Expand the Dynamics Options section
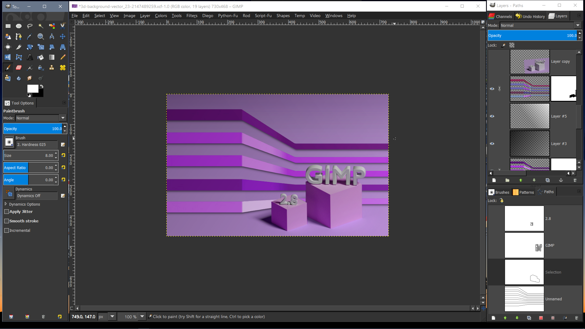The image size is (585, 329). (6, 204)
